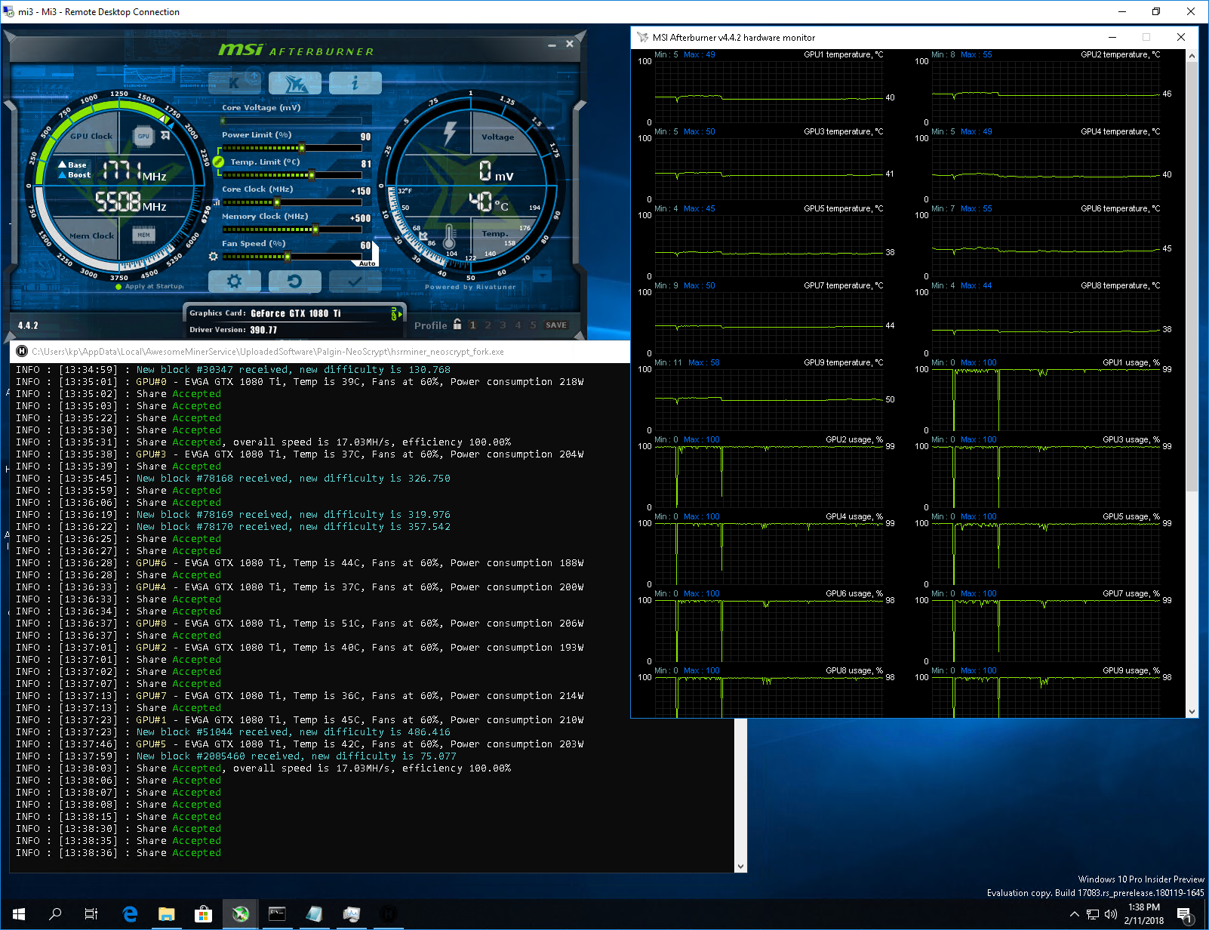Adjust the Core Voltage slider

click(291, 120)
